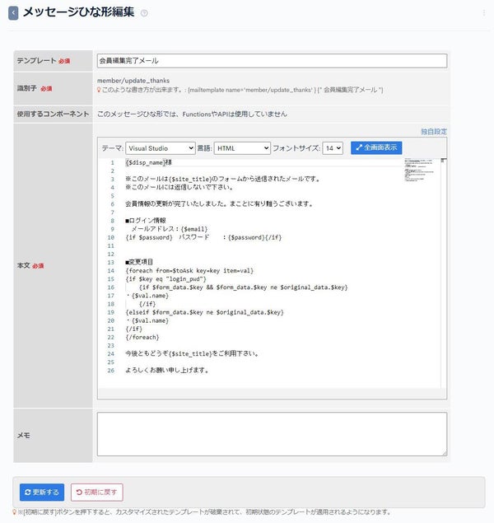Screen dimensions: 494x523
Task: Click the line メールアドレス：{$email}
Action: tap(170, 229)
